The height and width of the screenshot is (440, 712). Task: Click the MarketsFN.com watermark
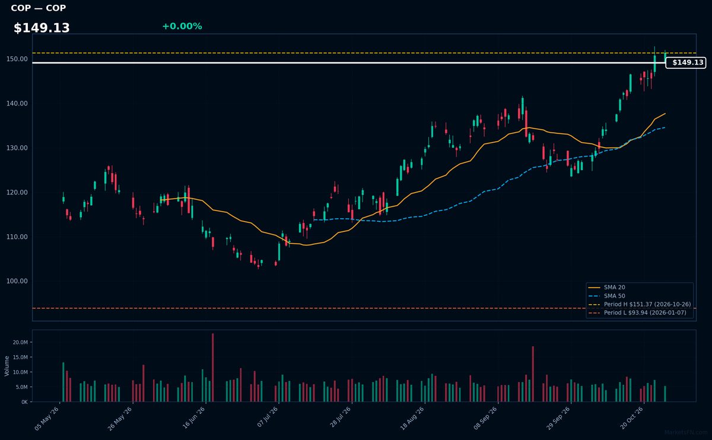[686, 432]
